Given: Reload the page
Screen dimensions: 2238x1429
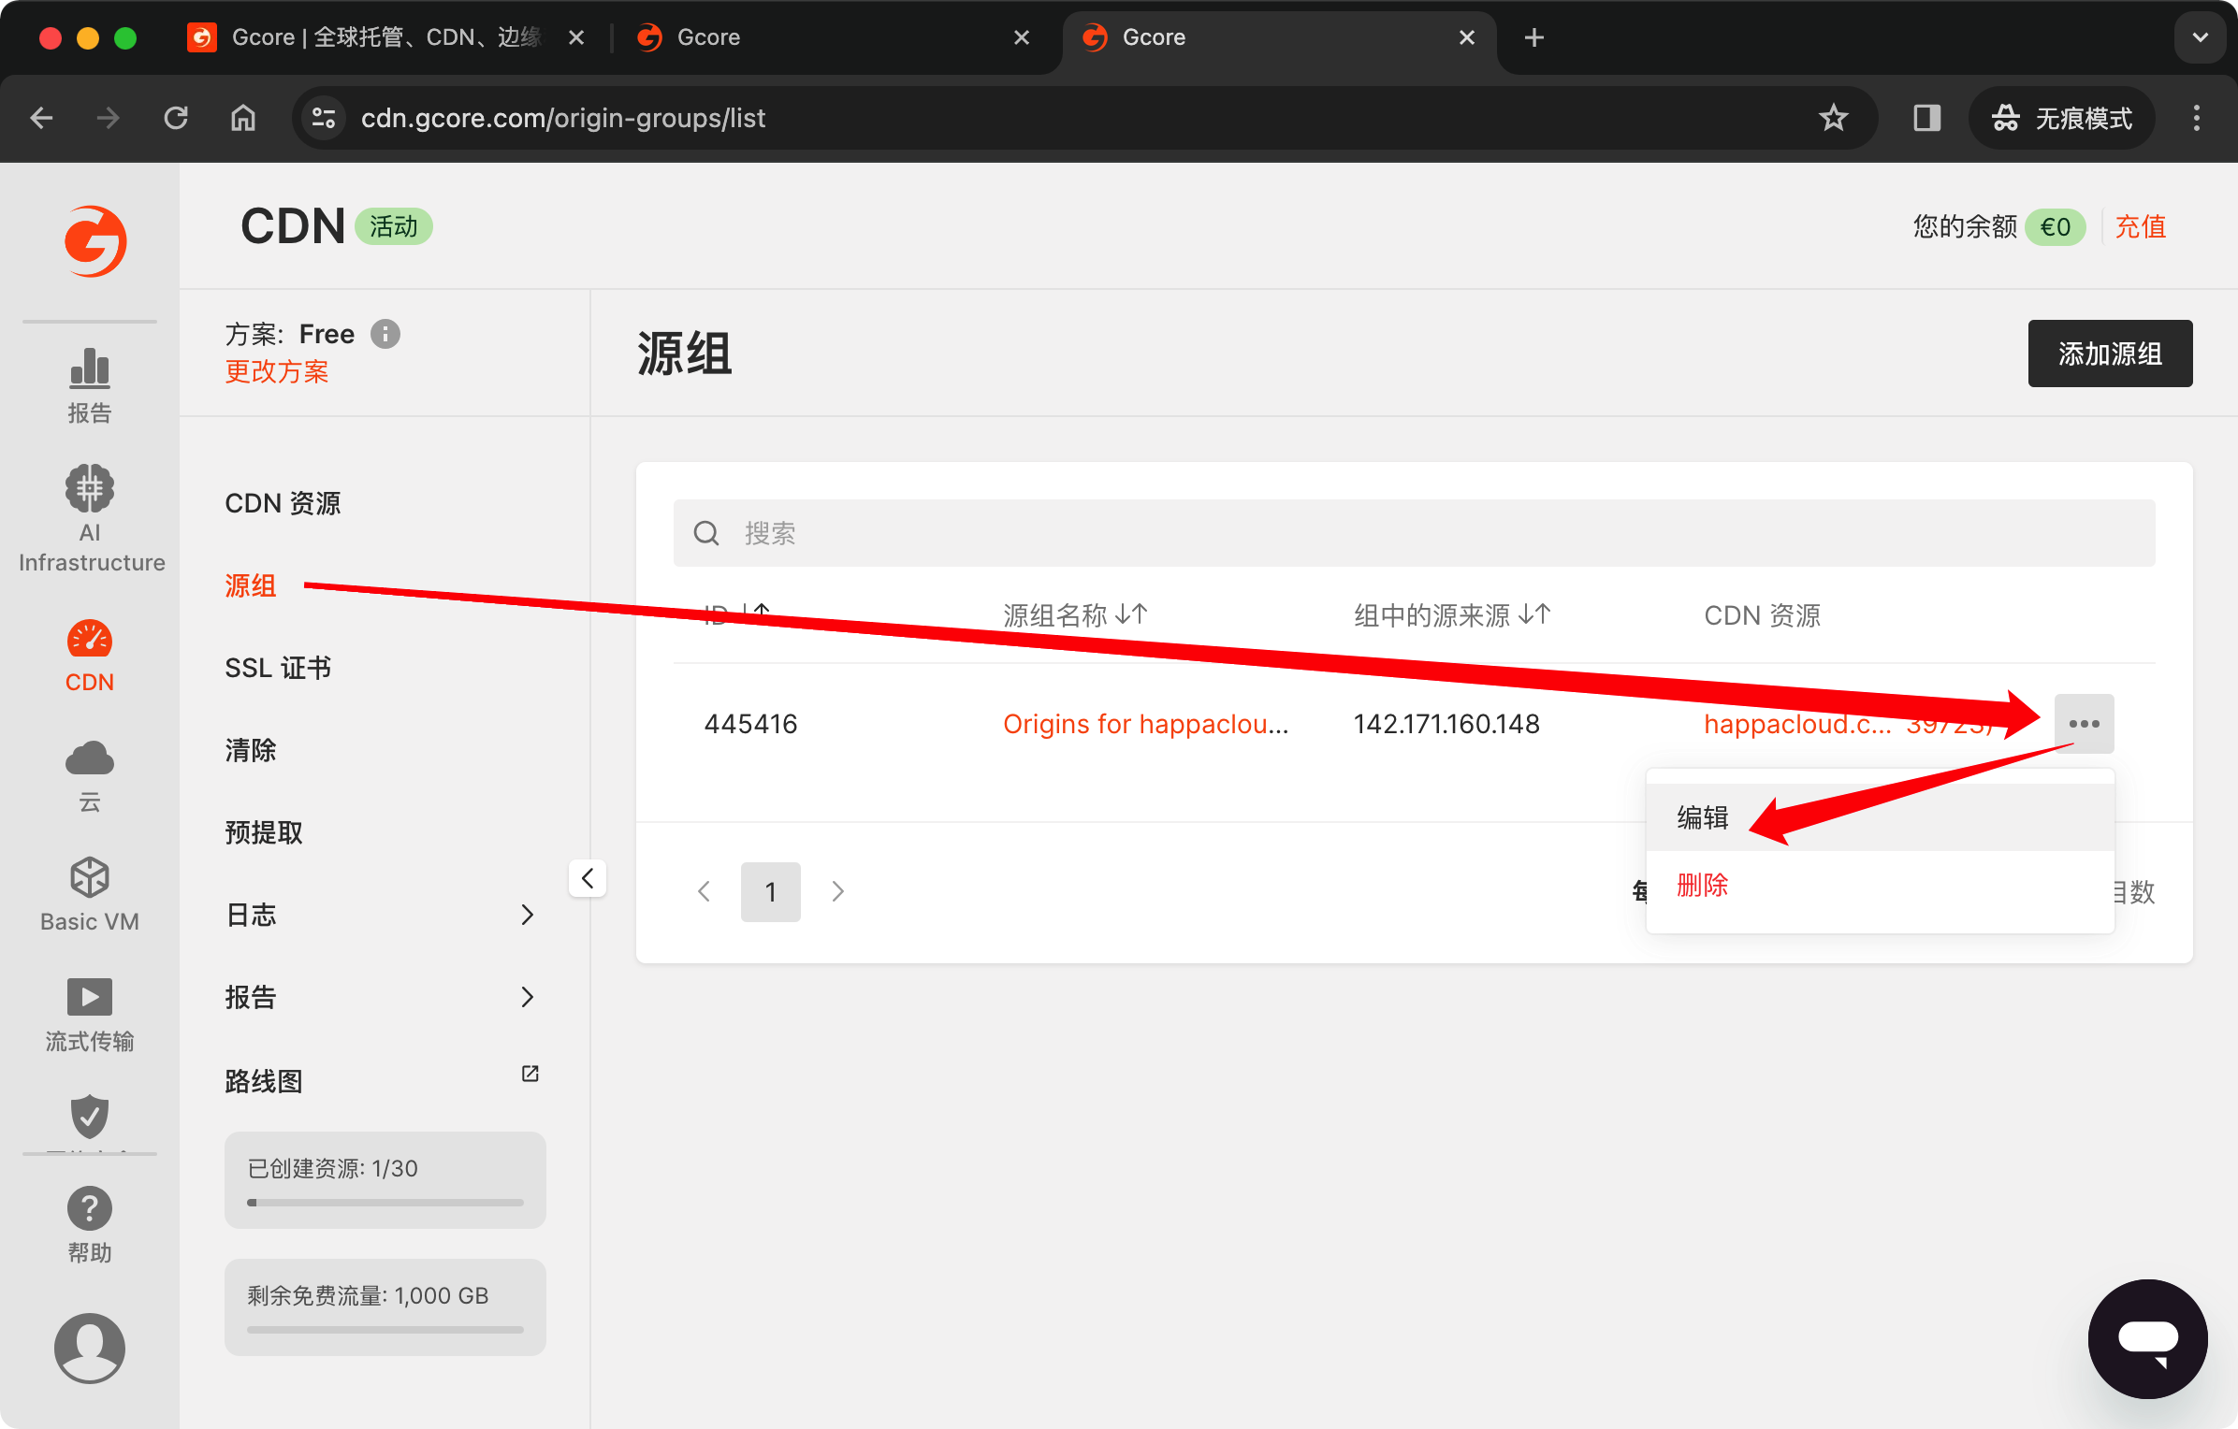Looking at the screenshot, I should coord(176,118).
